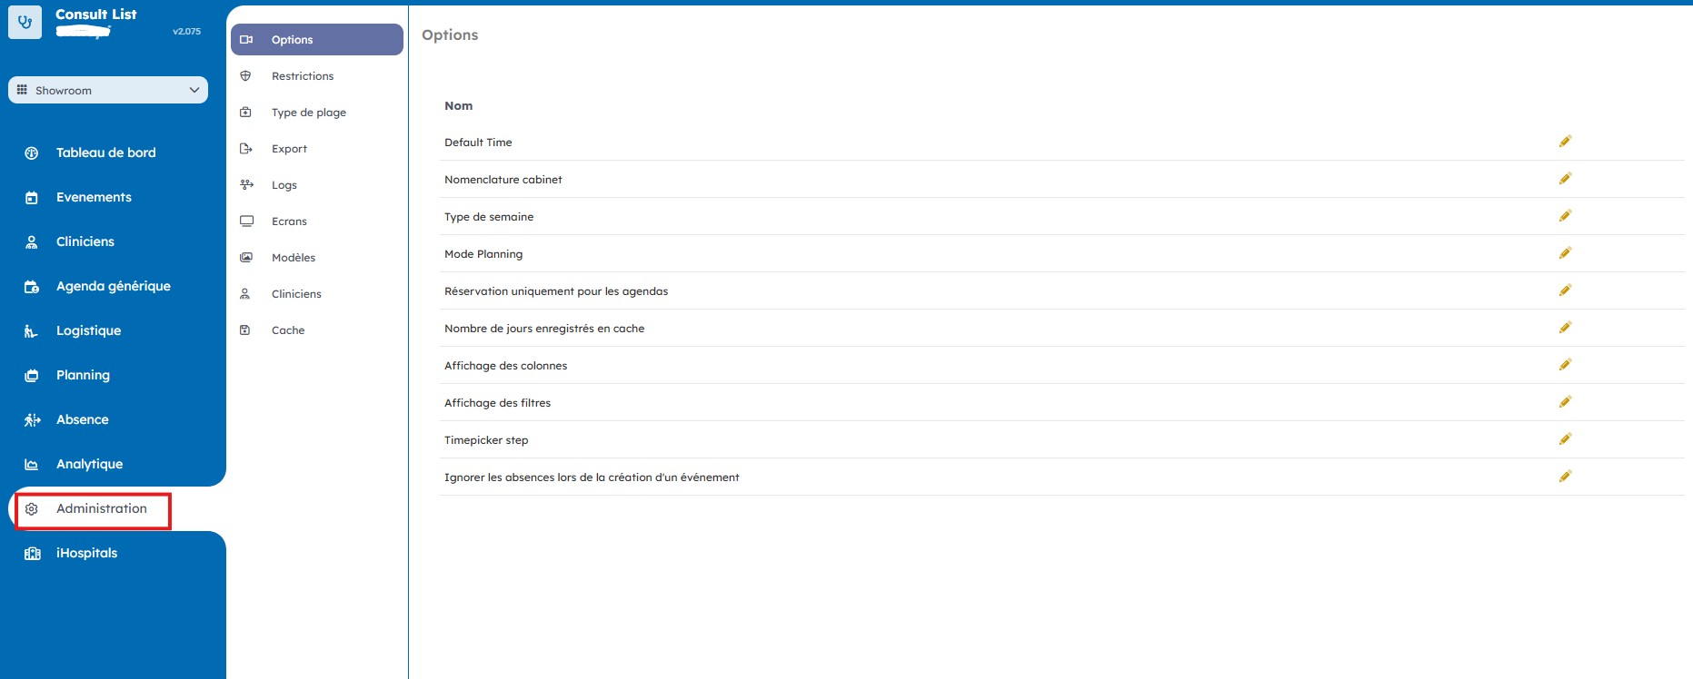Viewport: 1693px width, 679px height.
Task: Edit the Mode Planning setting
Action: tap(1565, 253)
